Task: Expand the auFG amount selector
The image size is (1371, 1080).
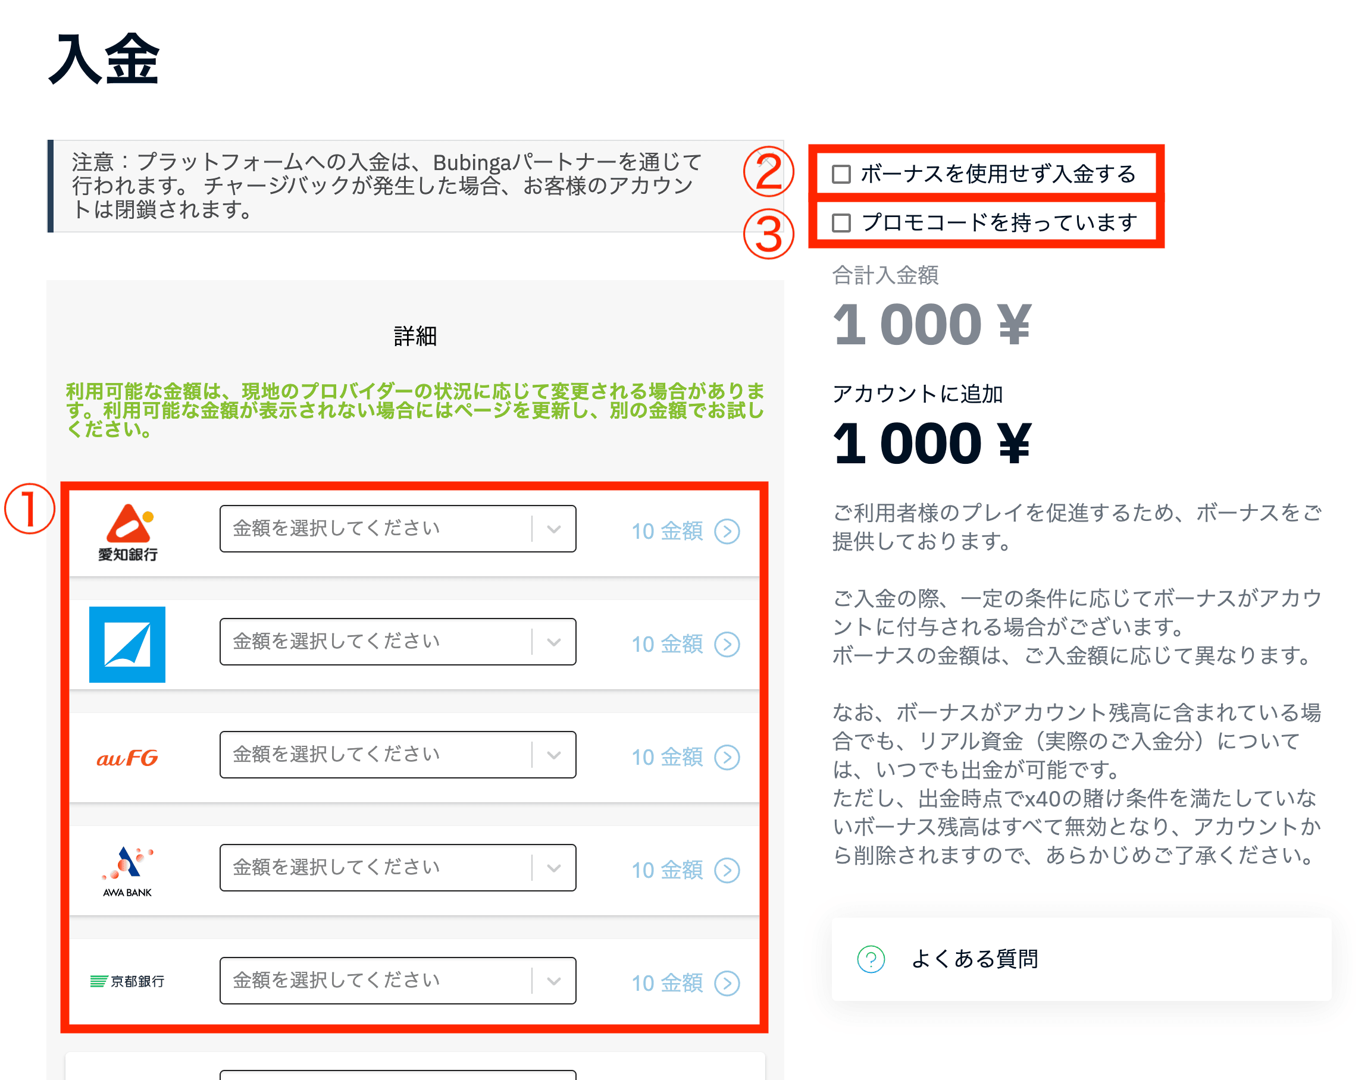Action: click(x=397, y=754)
